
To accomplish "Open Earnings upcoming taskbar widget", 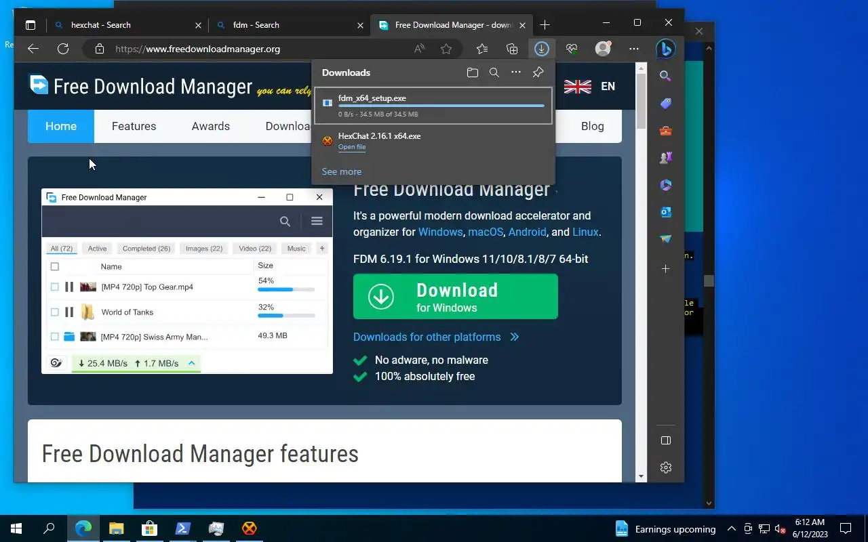I will click(665, 528).
